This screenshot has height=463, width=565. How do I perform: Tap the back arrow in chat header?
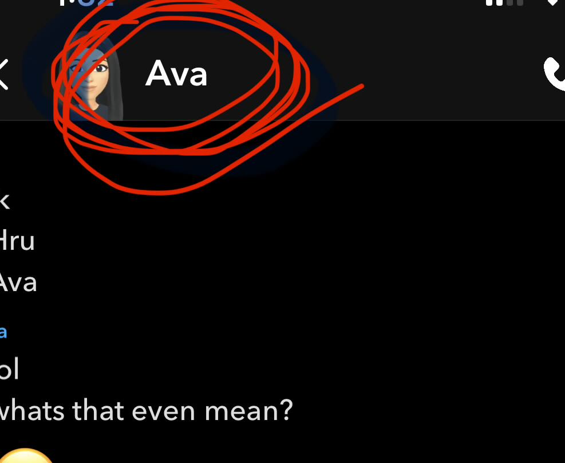(x=3, y=74)
